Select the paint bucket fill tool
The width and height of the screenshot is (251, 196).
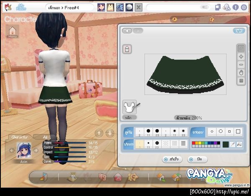point(239,145)
